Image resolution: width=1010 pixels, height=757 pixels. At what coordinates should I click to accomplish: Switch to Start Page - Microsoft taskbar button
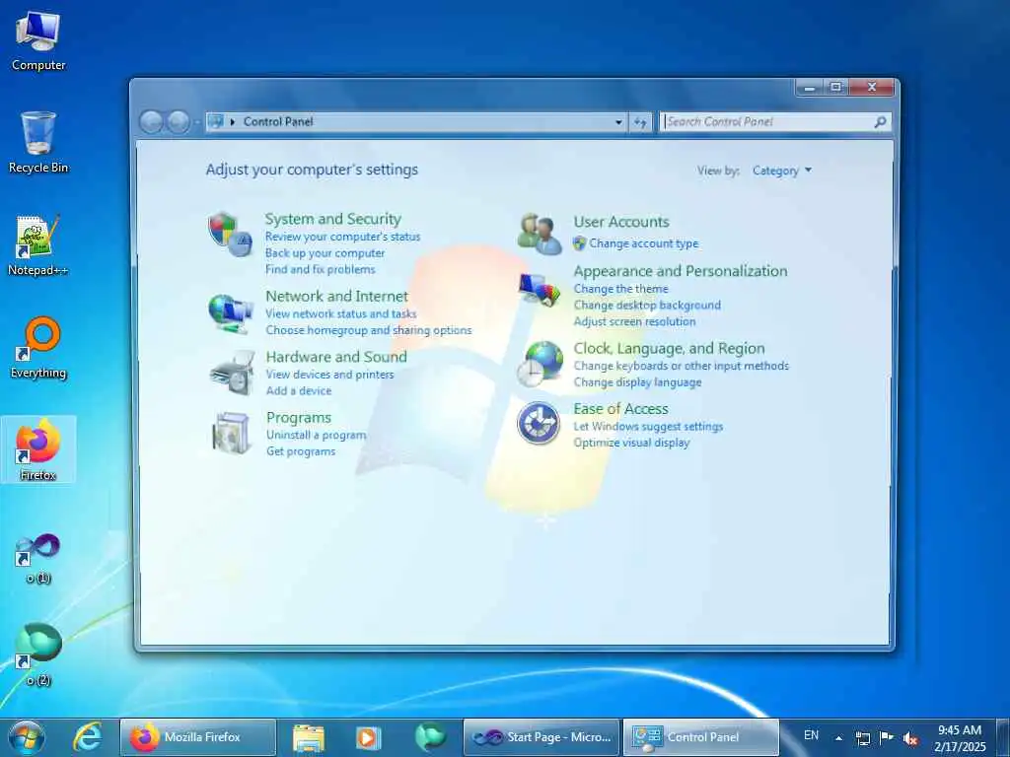point(541,737)
